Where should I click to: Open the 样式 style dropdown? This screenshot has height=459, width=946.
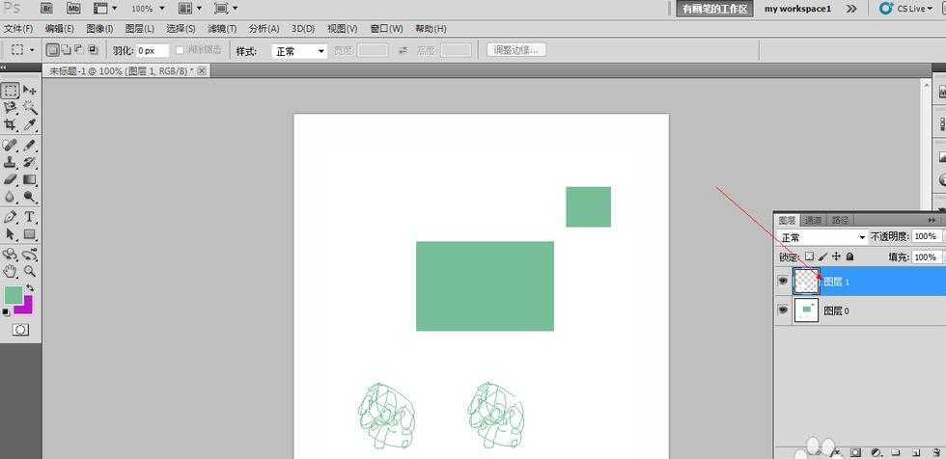(x=297, y=51)
